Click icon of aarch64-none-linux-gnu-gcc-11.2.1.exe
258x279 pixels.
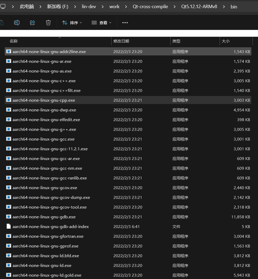pyautogui.click(x=9, y=149)
